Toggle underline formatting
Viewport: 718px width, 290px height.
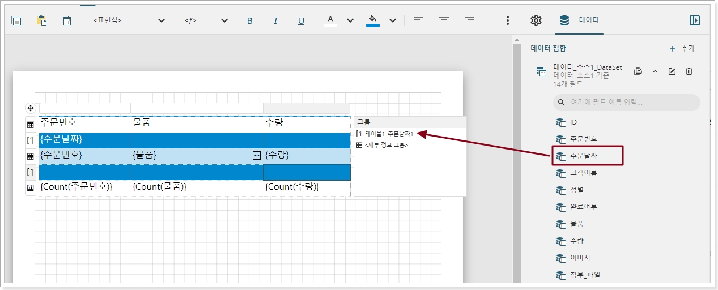click(x=301, y=20)
